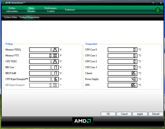This screenshot has width=165, height=129.
Task: Click the CPU VDDC label
Action: pyautogui.click(x=11, y=61)
